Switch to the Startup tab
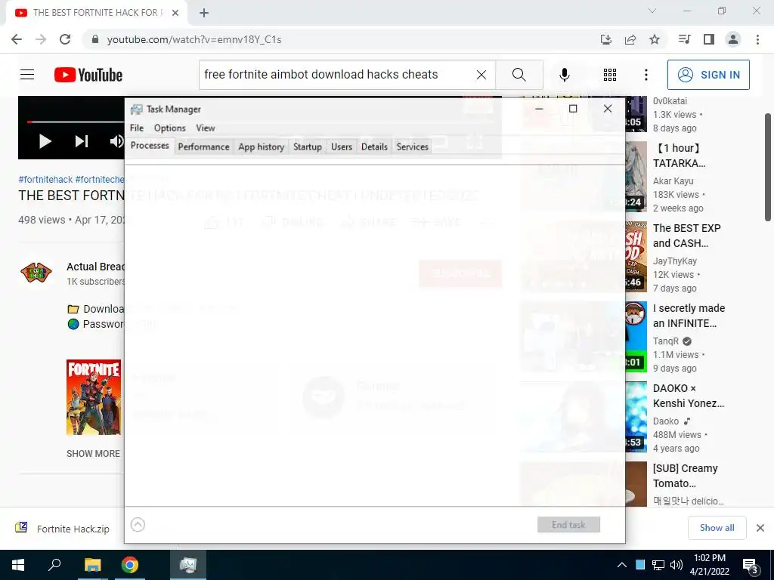774x580 pixels. 308,147
